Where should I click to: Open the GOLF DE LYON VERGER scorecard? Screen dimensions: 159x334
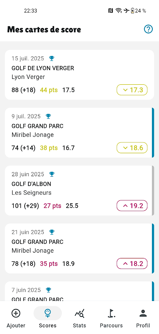[79, 75]
